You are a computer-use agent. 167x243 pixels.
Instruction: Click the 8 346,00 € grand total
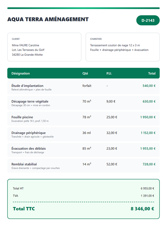coord(142,209)
